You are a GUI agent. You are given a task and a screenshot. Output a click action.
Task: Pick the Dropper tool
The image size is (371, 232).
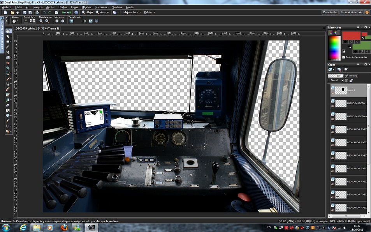8,47
